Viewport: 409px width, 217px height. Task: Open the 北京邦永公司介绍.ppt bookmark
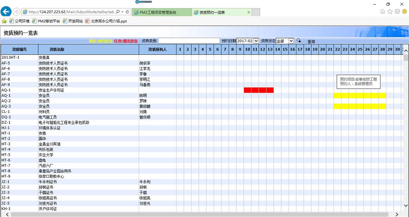click(x=106, y=21)
